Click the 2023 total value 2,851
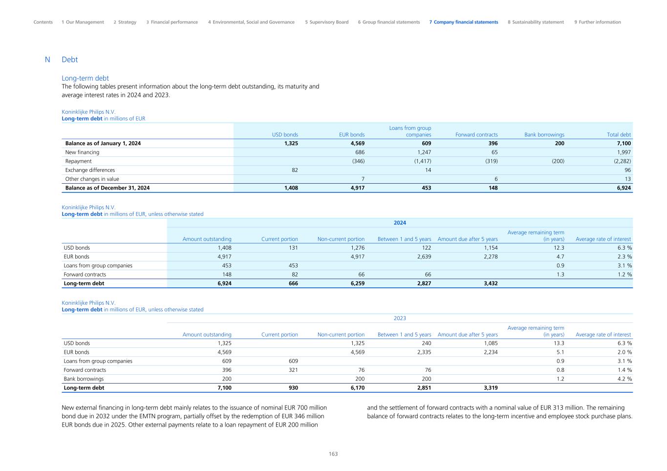 424,388
